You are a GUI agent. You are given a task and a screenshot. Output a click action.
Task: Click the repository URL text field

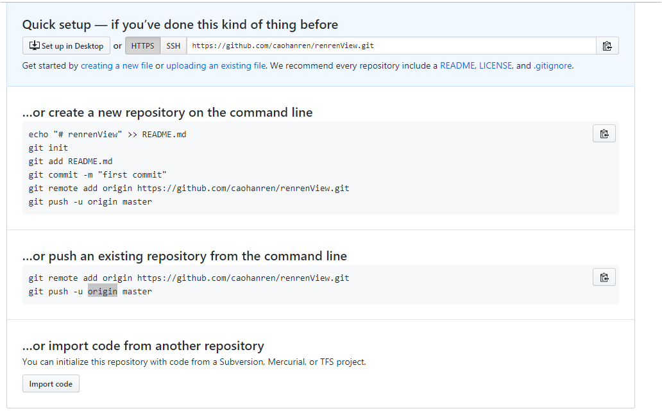pos(391,46)
